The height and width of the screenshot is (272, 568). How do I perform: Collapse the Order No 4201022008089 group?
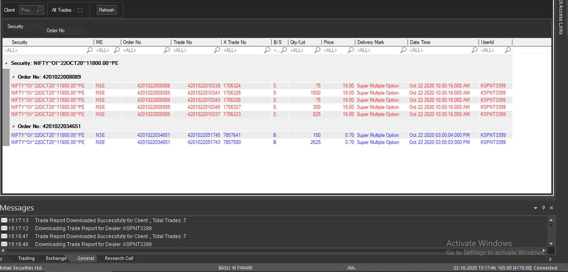[x=13, y=77]
